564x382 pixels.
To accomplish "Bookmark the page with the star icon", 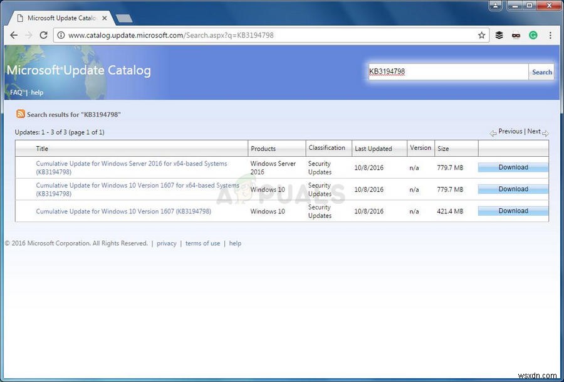I will tap(483, 35).
